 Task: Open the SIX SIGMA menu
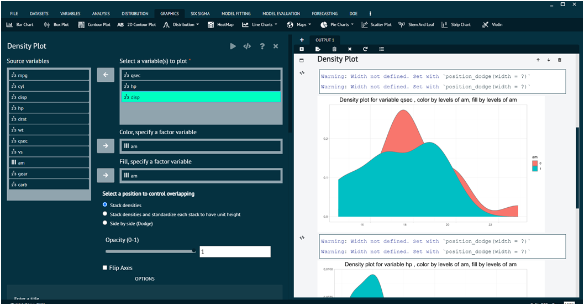pyautogui.click(x=201, y=13)
